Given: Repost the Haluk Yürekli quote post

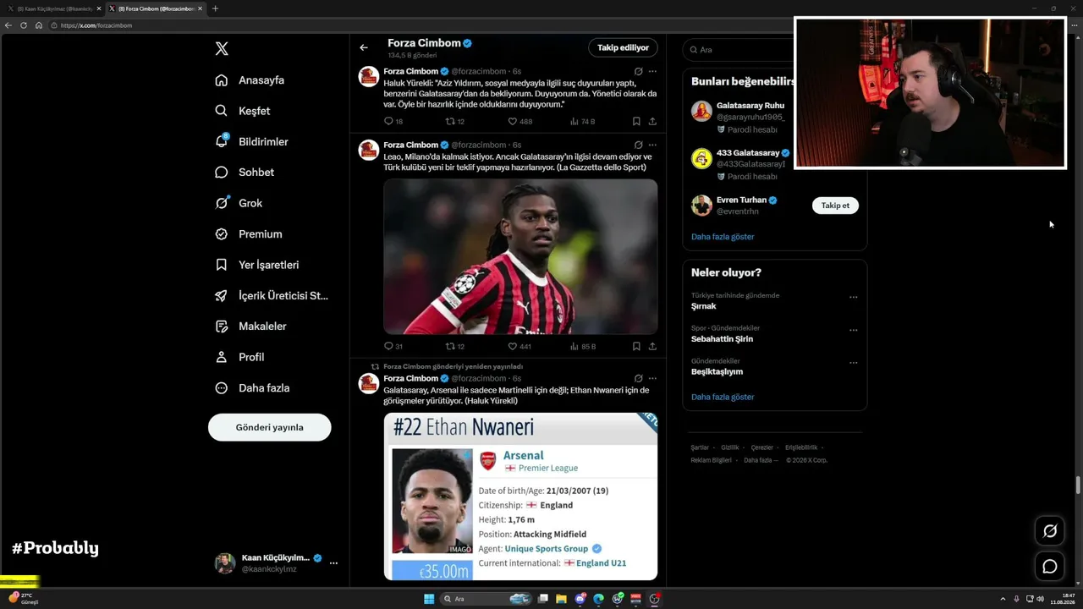Looking at the screenshot, I should point(455,122).
